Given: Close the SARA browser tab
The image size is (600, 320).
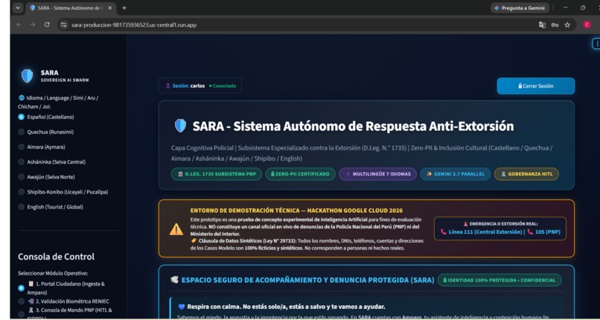Looking at the screenshot, I should coord(110,7).
